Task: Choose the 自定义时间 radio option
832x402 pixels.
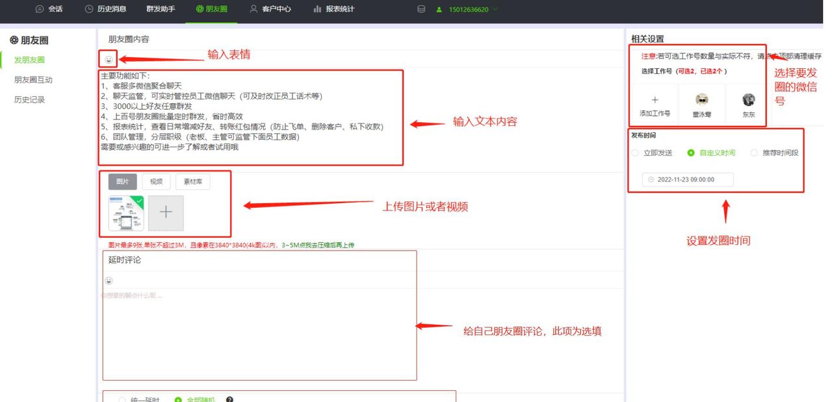Action: [x=711, y=153]
